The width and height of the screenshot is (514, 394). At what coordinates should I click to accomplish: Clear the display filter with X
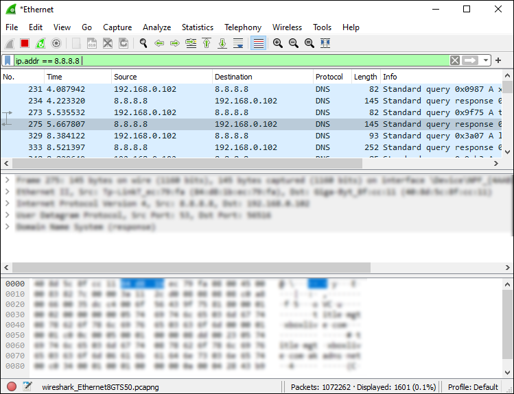click(x=455, y=60)
